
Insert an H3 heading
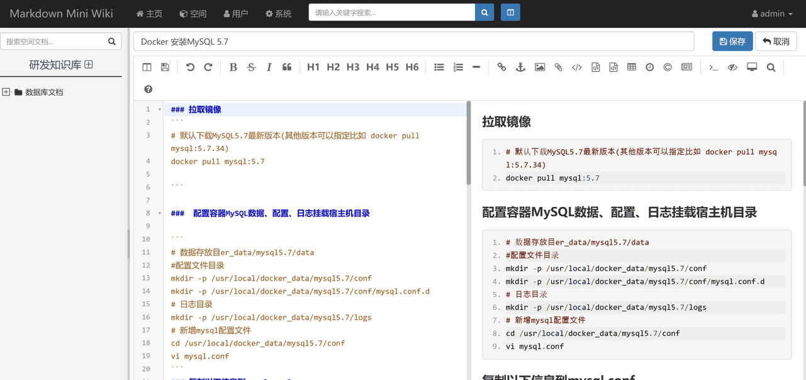tap(353, 67)
